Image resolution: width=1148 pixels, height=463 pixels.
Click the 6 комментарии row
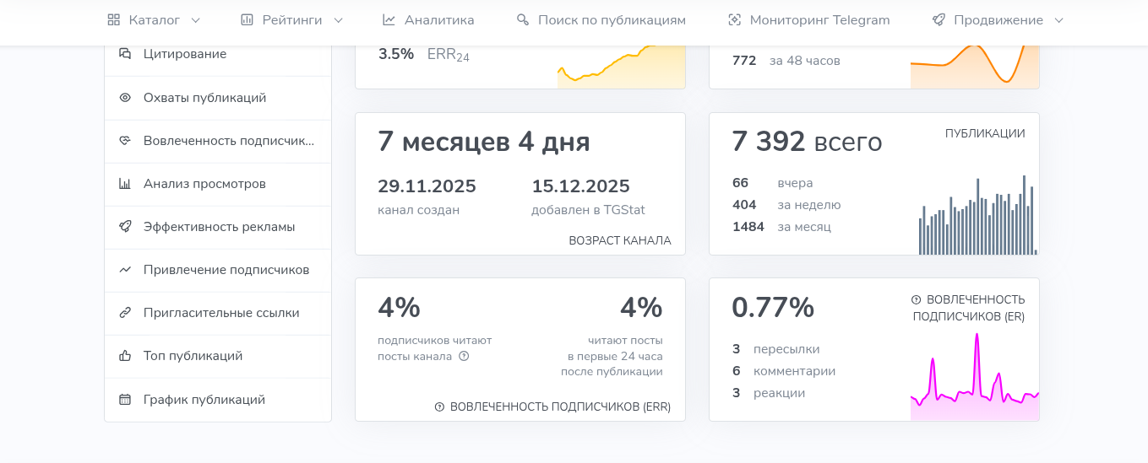pos(783,371)
